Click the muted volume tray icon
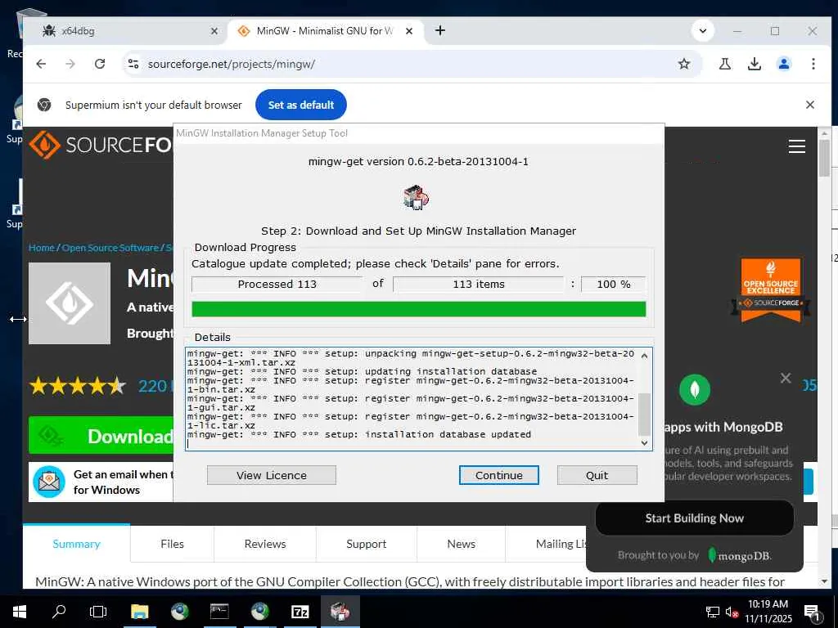Viewport: 838px width, 628px height. pos(731,612)
